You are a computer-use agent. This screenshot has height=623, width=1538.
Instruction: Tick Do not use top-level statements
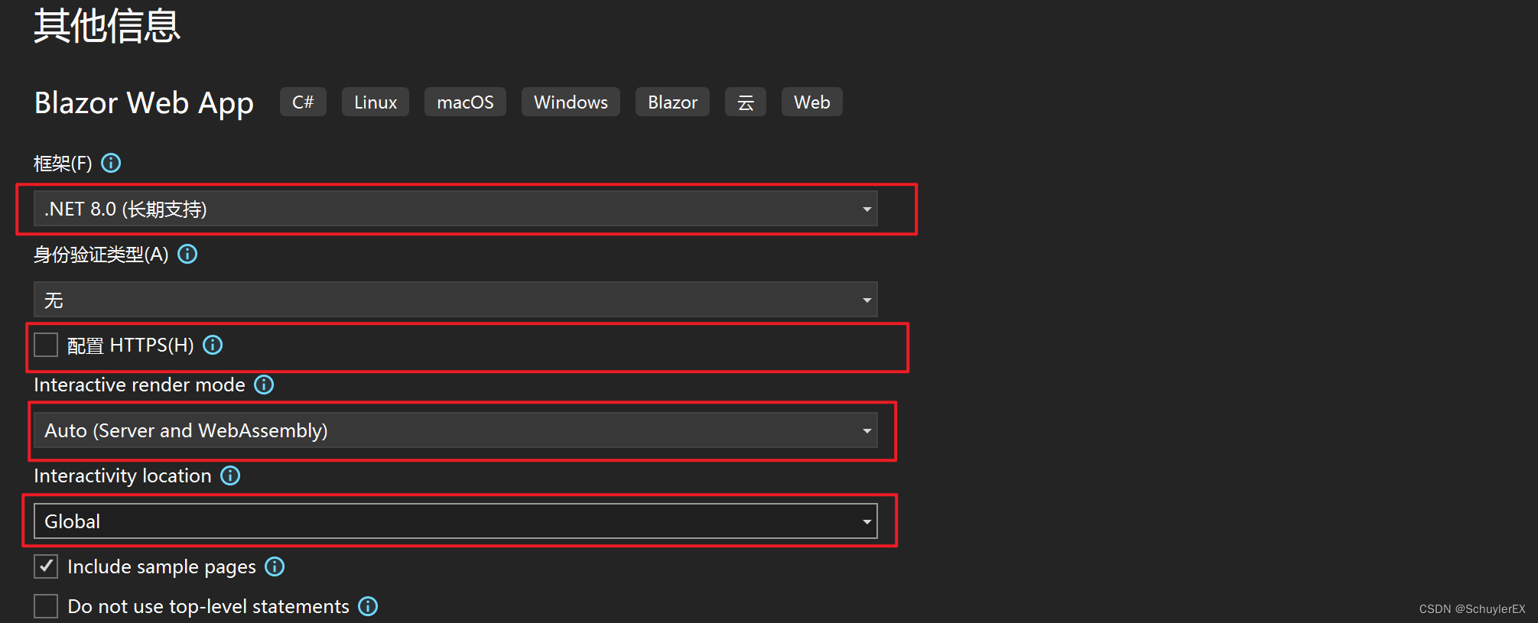(46, 606)
